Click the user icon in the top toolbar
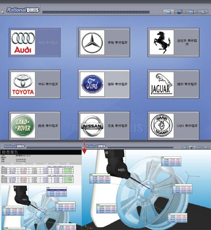The width and height of the screenshot is (211, 230). point(203,12)
